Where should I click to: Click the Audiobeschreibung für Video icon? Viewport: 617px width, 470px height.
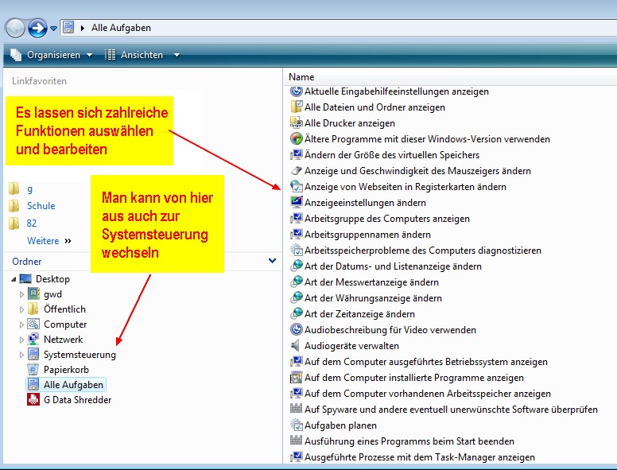pyautogui.click(x=297, y=330)
